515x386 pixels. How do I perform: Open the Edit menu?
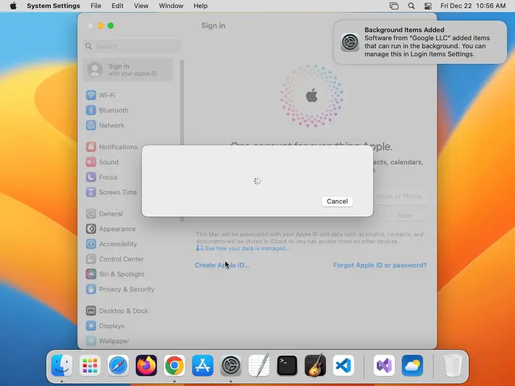click(118, 6)
